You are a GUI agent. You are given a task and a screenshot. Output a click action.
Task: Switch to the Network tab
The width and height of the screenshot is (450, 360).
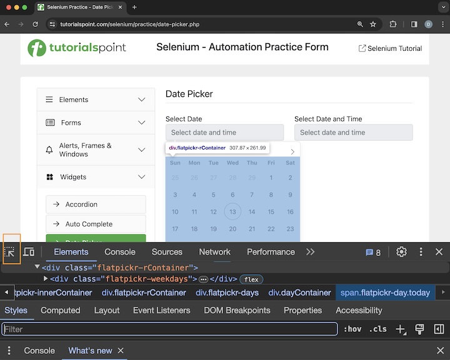[214, 252]
